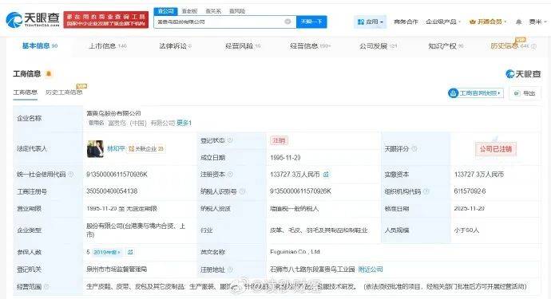Screen dimensions: 551x299
Task: Open legal representative 林和平's profile link
Action: pyautogui.click(x=116, y=149)
